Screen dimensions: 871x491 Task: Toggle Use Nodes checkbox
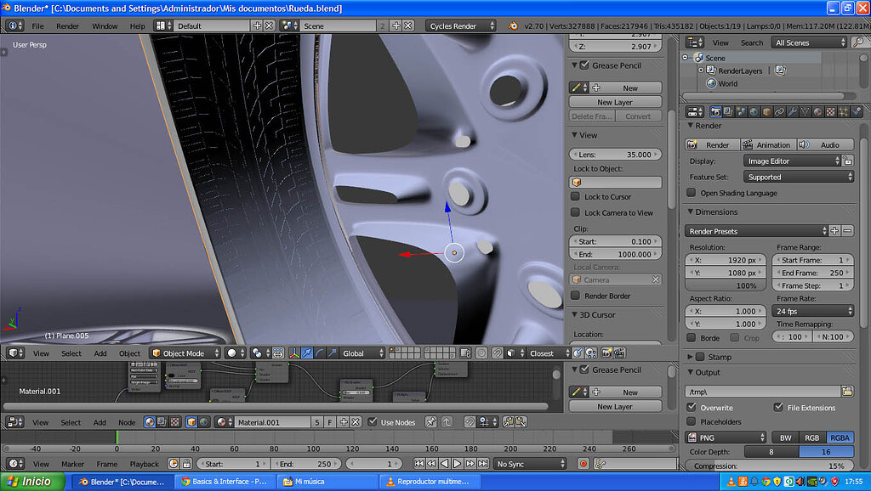pos(373,422)
